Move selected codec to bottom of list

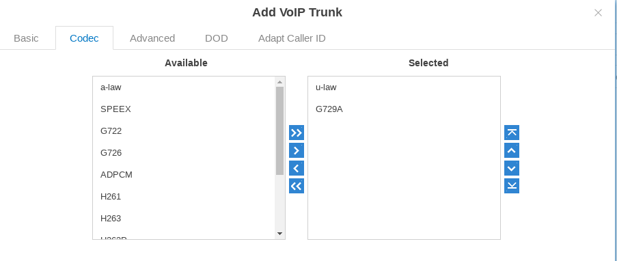pos(512,186)
